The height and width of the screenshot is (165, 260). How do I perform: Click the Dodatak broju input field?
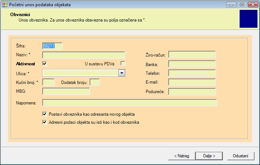tap(95, 82)
